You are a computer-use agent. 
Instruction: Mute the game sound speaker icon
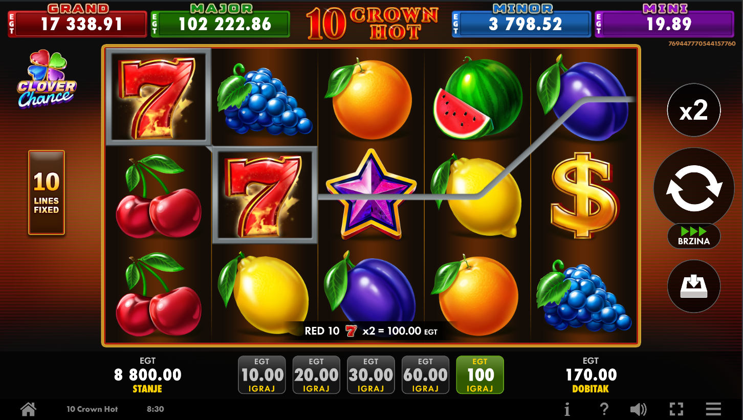(638, 409)
